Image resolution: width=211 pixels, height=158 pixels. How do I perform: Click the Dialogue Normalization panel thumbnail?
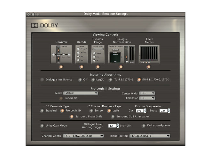pyautogui.click(x=121, y=54)
